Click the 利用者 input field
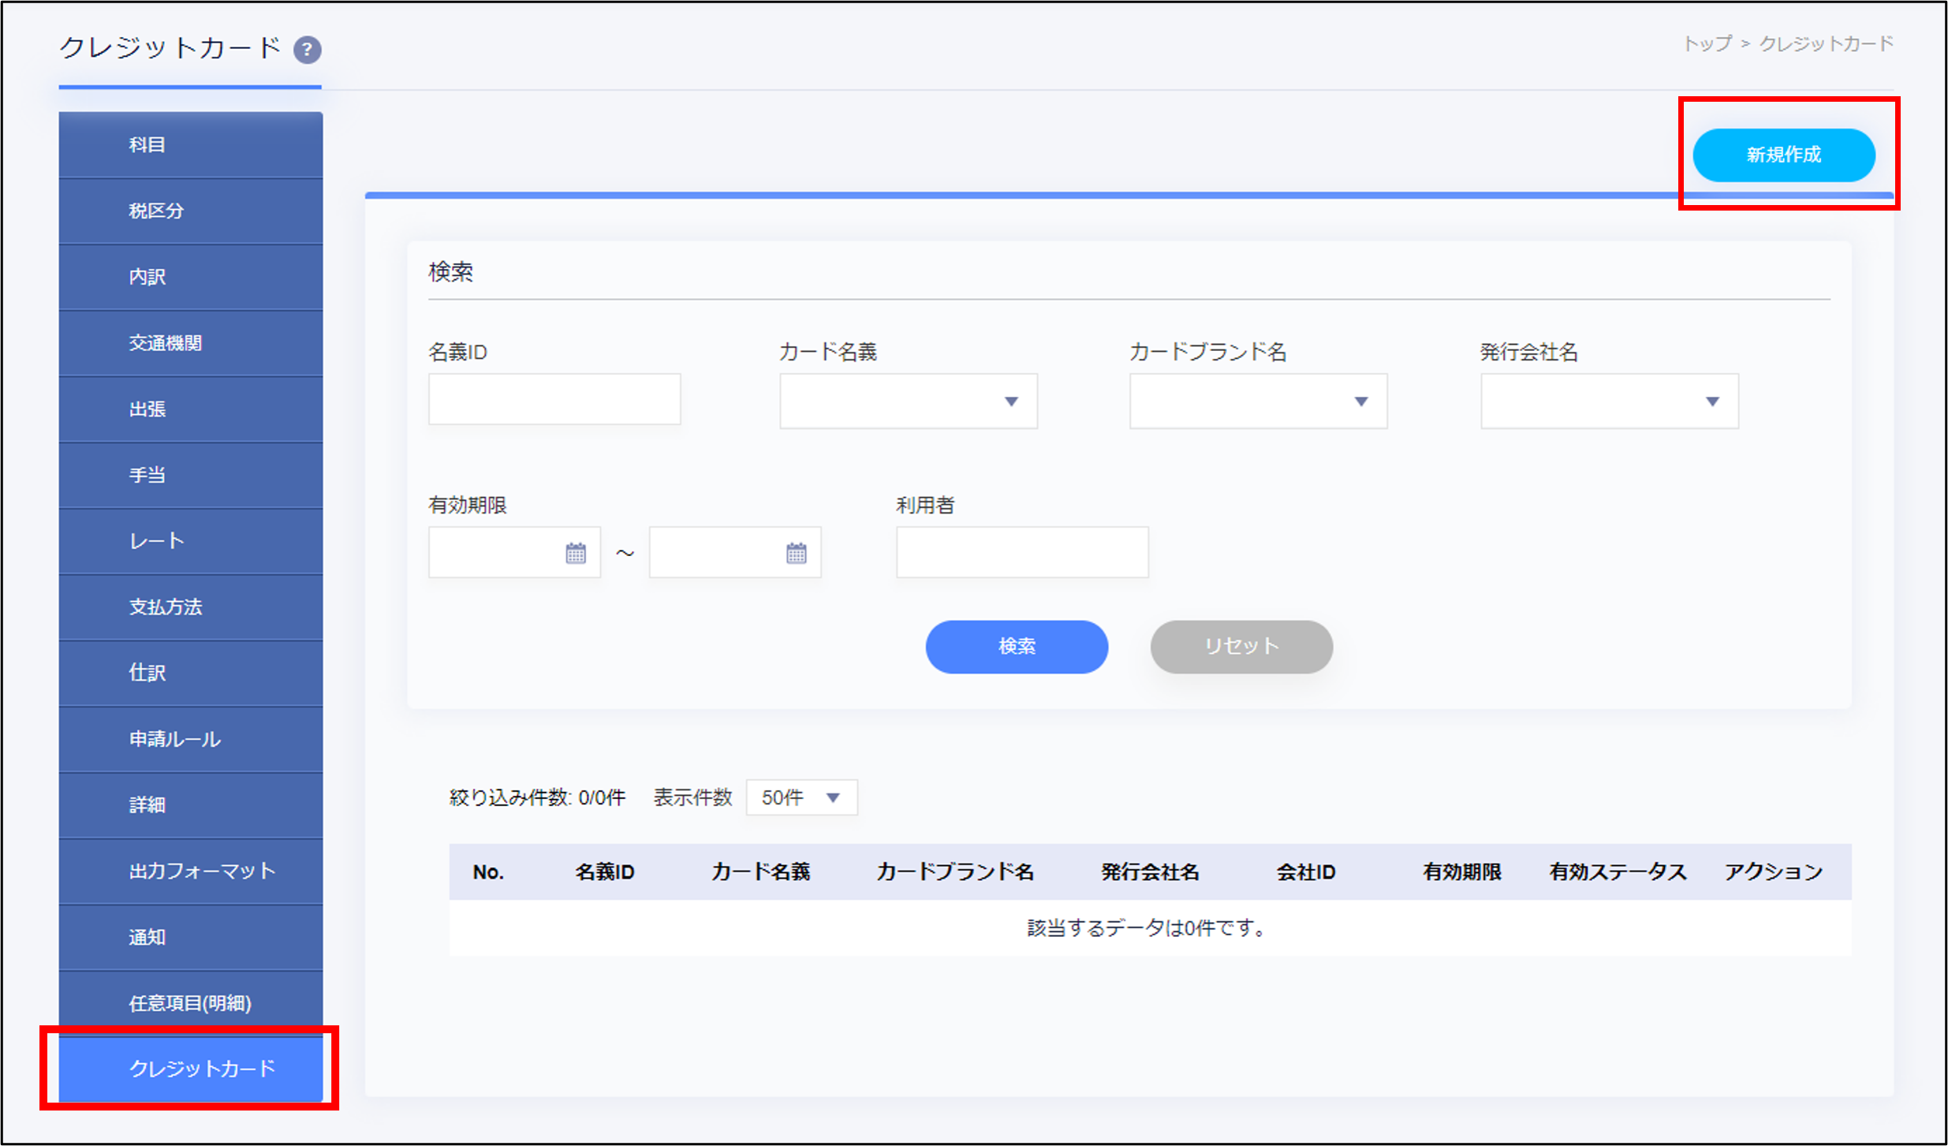This screenshot has height=1146, width=1948. coord(1021,552)
